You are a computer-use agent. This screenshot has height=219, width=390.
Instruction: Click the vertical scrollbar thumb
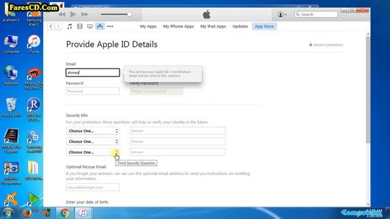(x=368, y=90)
